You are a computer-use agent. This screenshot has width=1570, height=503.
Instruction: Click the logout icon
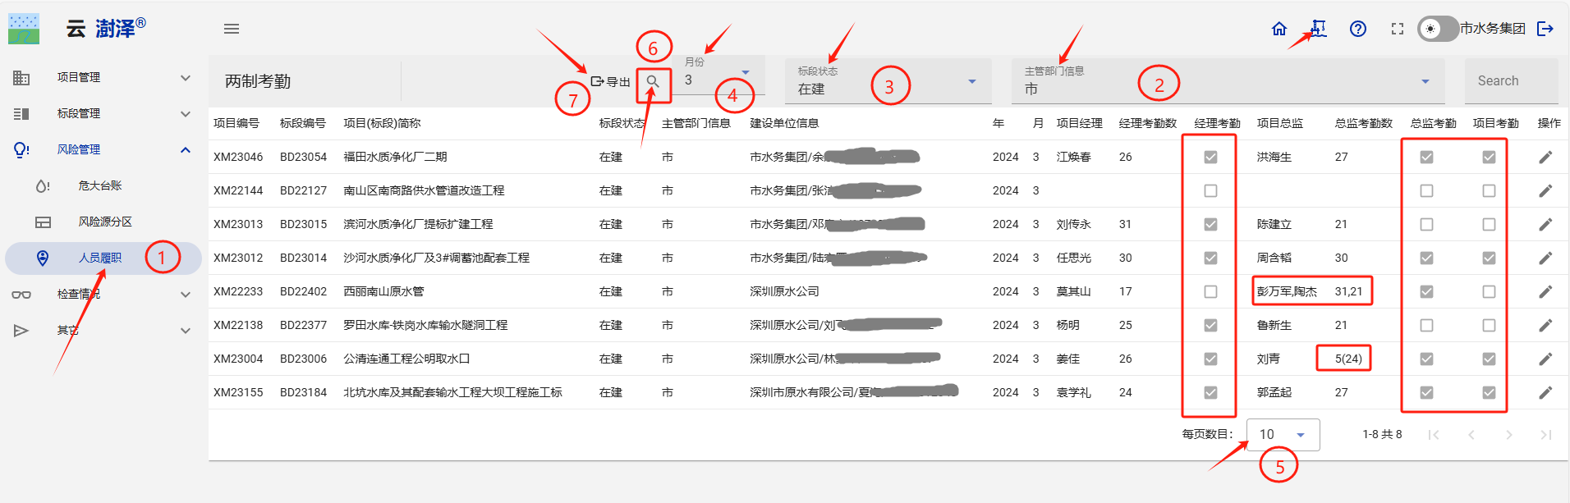click(x=1545, y=29)
